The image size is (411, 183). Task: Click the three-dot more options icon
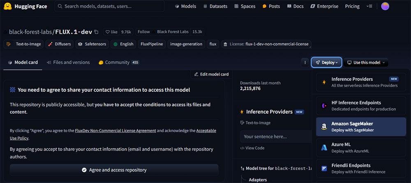coord(305,62)
